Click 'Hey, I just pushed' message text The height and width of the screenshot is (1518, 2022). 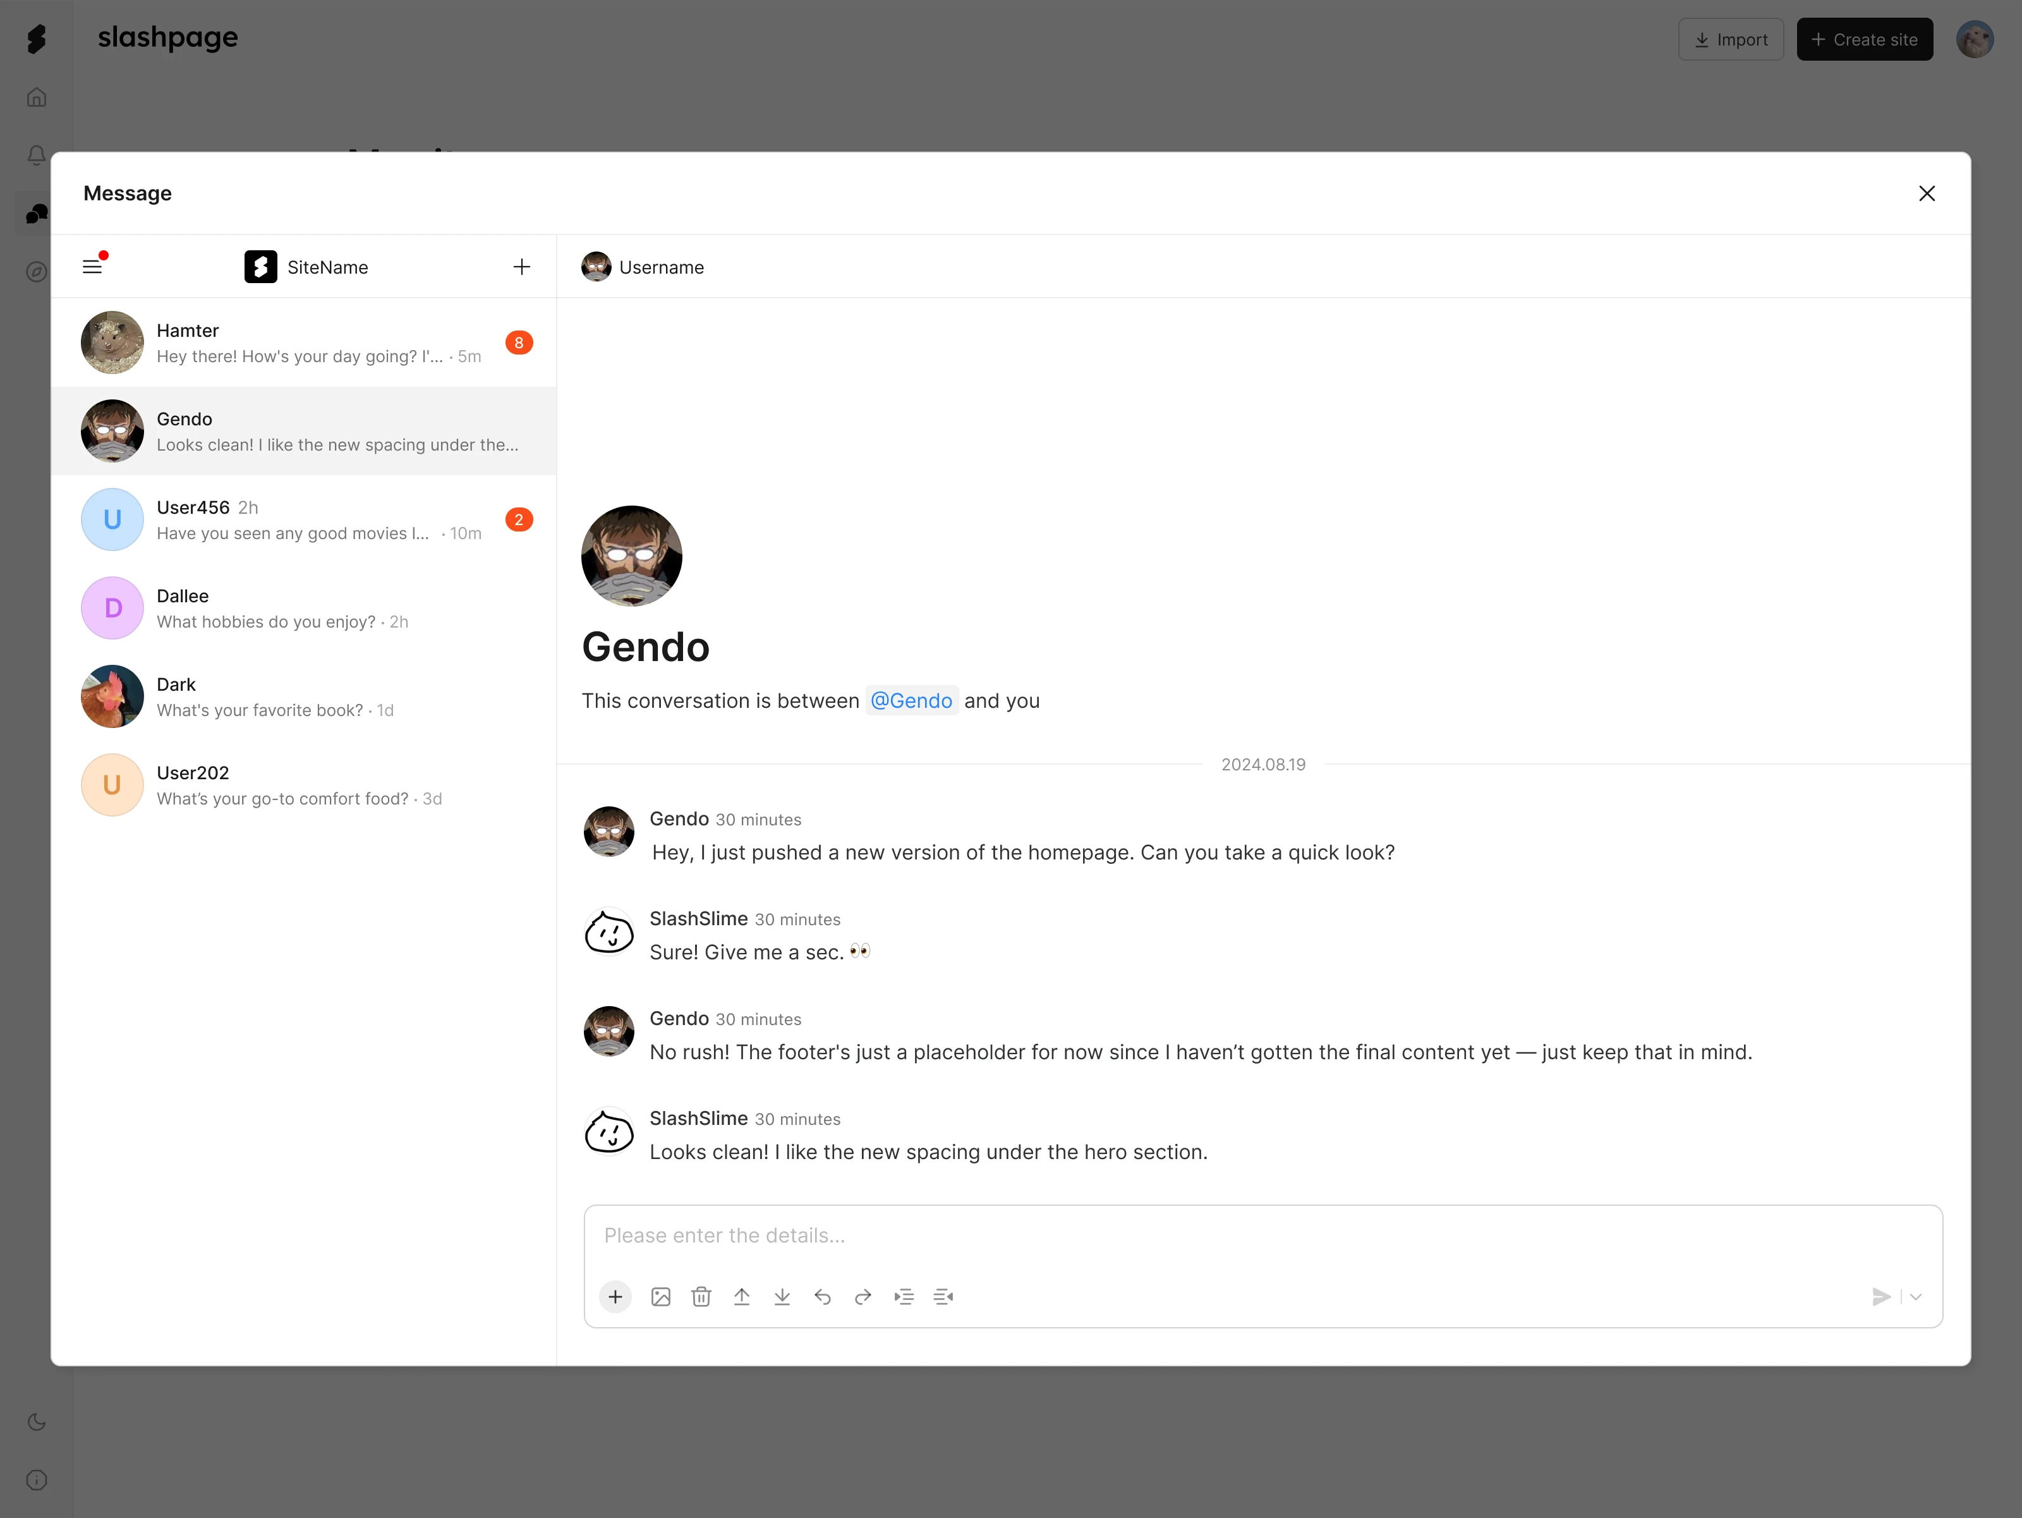(x=1024, y=853)
